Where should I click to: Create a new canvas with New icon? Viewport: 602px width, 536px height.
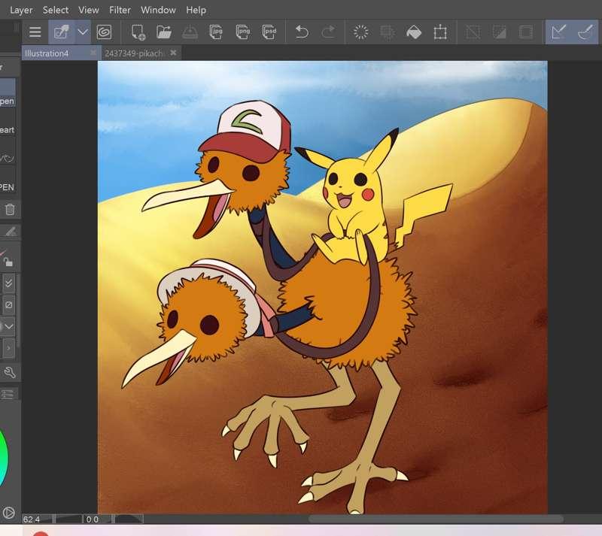[138, 32]
